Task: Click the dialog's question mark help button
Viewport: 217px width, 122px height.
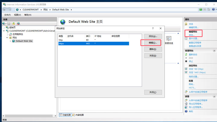Action: (153, 28)
